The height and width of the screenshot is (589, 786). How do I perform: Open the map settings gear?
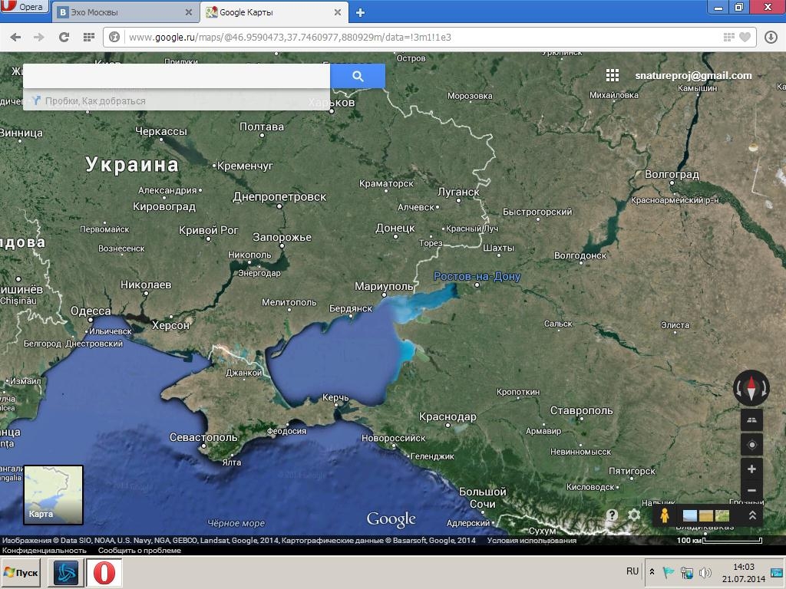(634, 515)
